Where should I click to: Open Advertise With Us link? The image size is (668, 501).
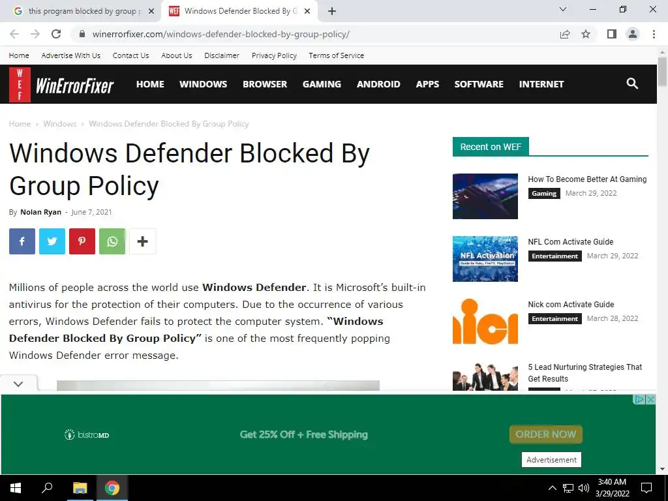(x=70, y=55)
